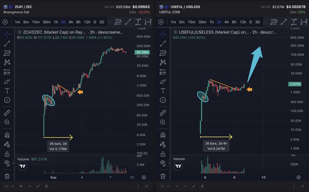This screenshot has width=309, height=192.
Task: Pick trend line tool in USEFUL chart sidebar
Action: pos(163,43)
